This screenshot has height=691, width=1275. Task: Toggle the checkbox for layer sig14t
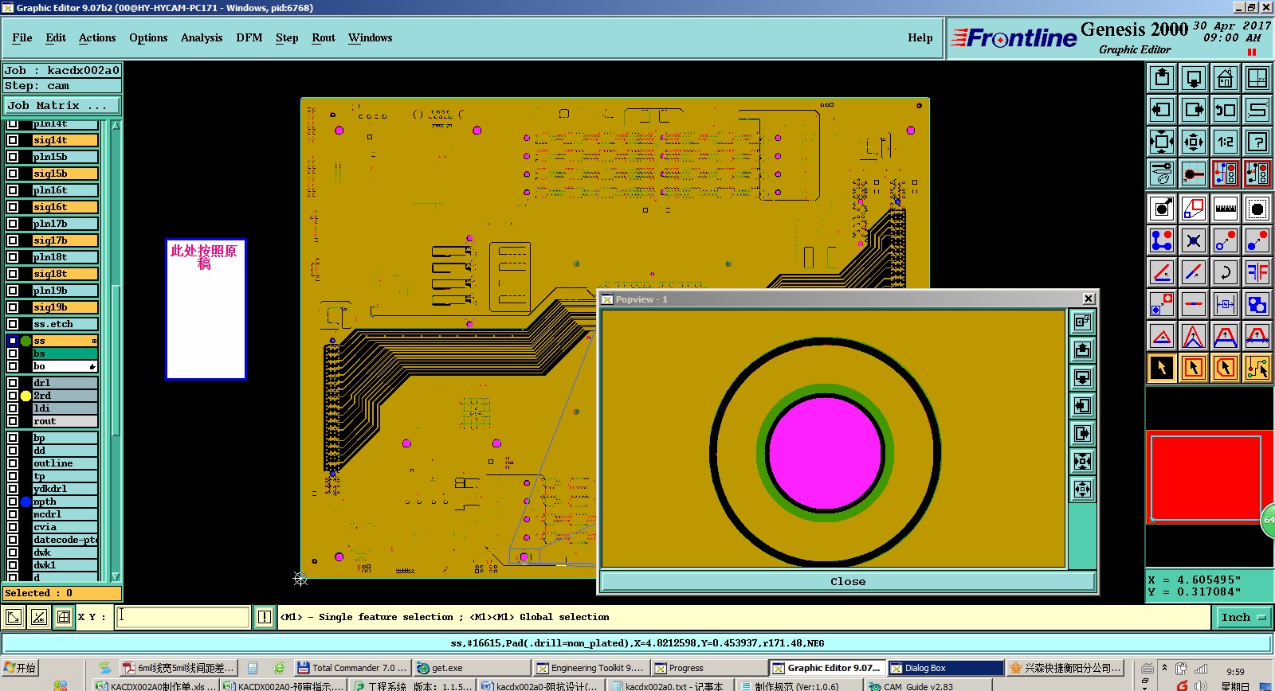point(13,140)
